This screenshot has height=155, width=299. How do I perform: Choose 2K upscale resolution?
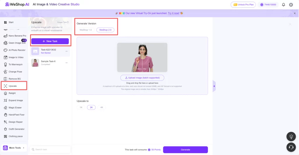point(91,108)
